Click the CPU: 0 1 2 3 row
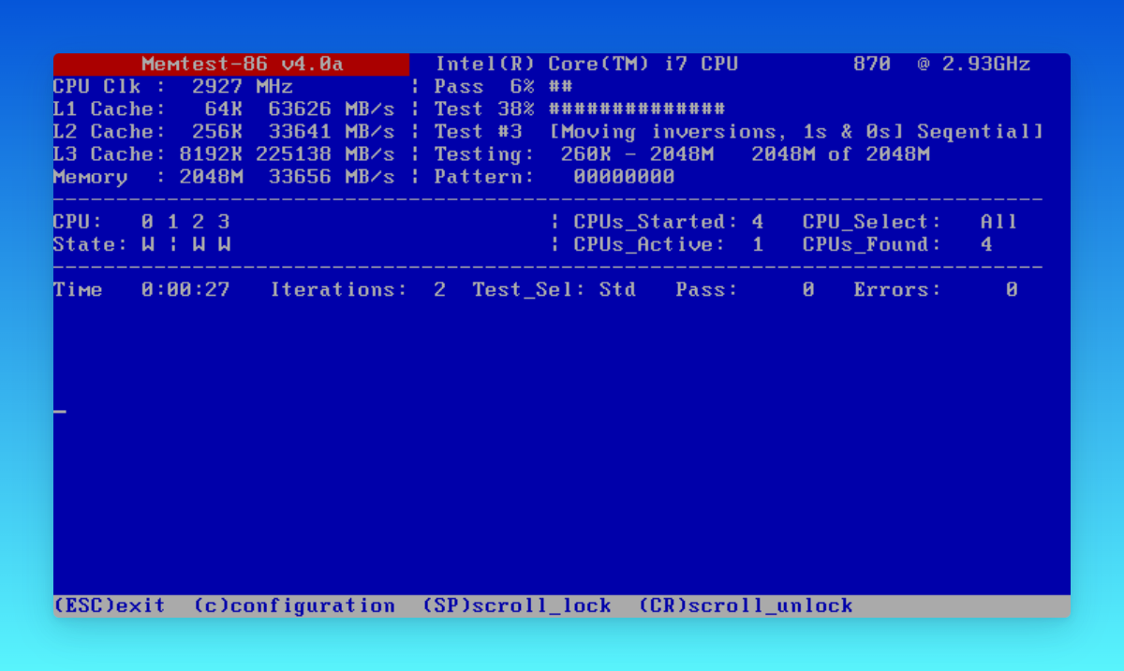 tap(141, 222)
